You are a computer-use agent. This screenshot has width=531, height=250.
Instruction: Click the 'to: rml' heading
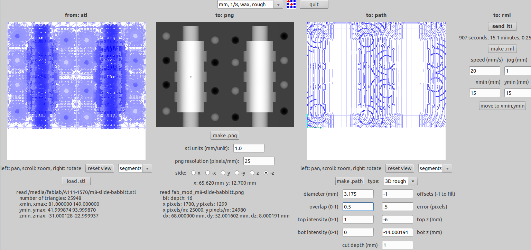pyautogui.click(x=502, y=15)
